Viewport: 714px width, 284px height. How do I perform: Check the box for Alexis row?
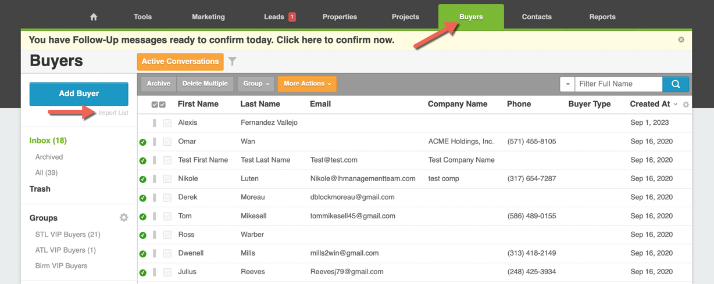(x=167, y=123)
